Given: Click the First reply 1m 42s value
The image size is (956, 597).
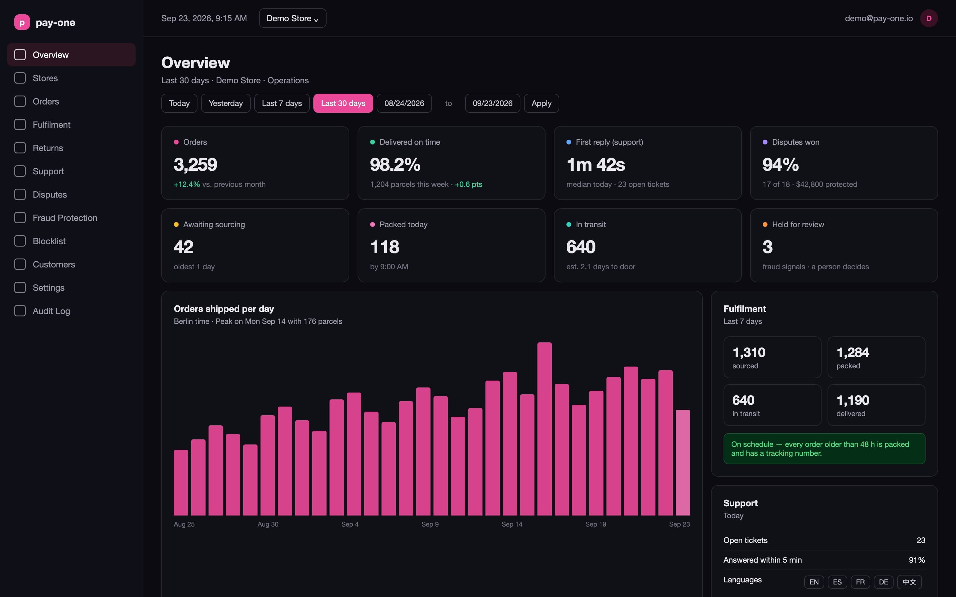Looking at the screenshot, I should tap(596, 165).
